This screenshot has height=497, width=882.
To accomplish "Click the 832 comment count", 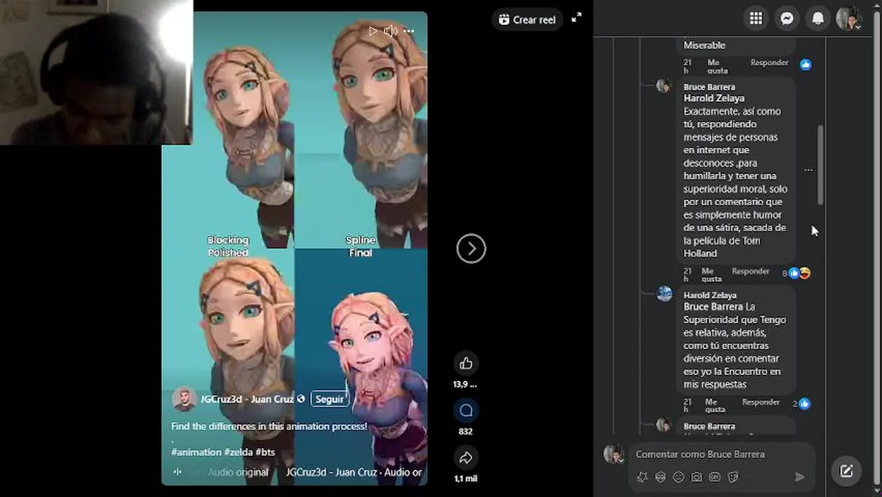I will tap(466, 431).
